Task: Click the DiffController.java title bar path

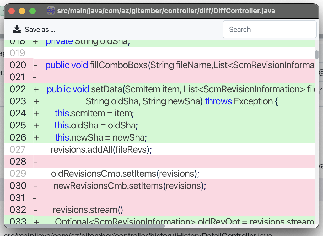Action: [x=166, y=11]
